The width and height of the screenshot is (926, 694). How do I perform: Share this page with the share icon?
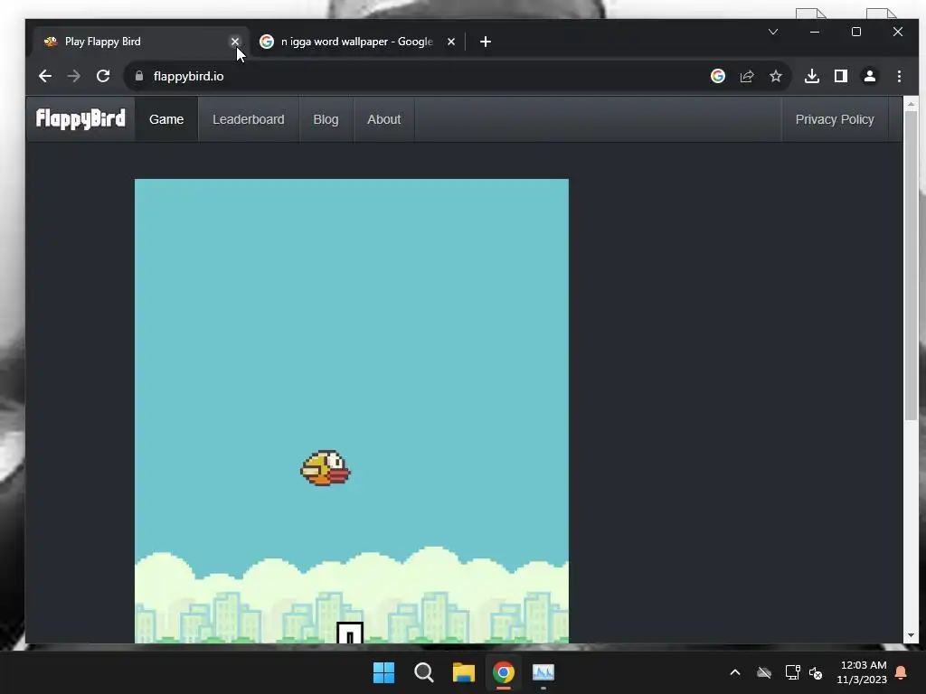click(x=747, y=76)
